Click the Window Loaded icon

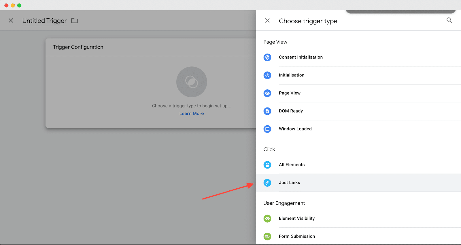(x=267, y=129)
